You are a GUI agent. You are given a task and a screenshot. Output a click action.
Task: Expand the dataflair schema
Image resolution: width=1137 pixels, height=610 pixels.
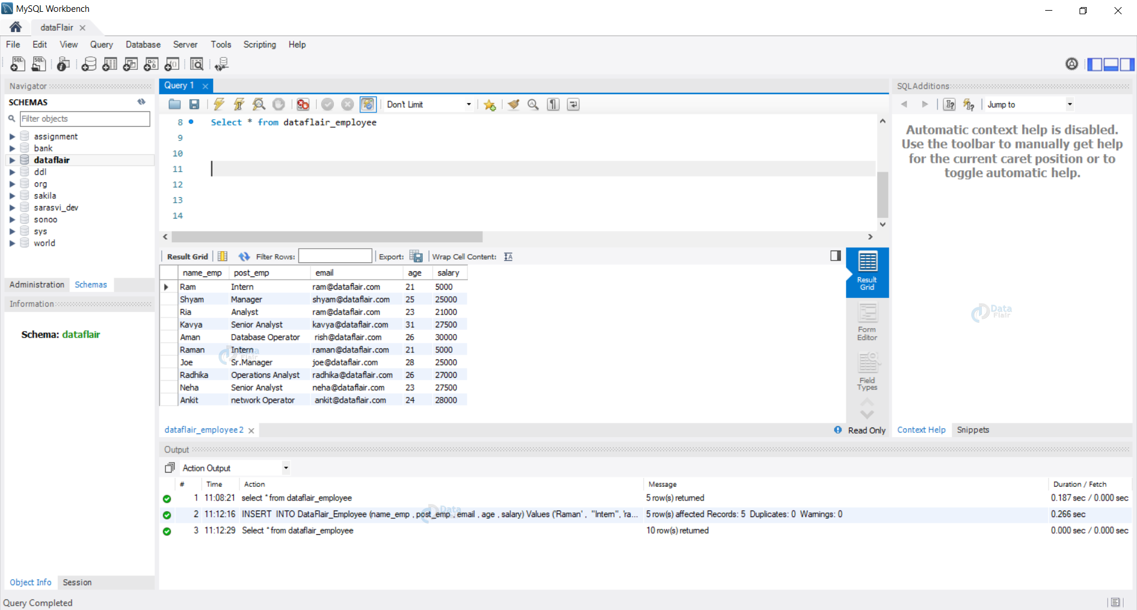click(12, 160)
